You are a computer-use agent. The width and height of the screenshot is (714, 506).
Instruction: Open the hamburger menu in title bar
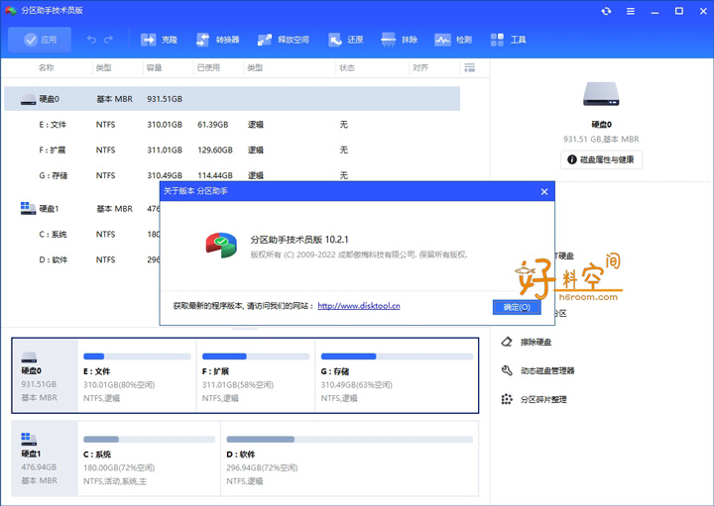(631, 11)
